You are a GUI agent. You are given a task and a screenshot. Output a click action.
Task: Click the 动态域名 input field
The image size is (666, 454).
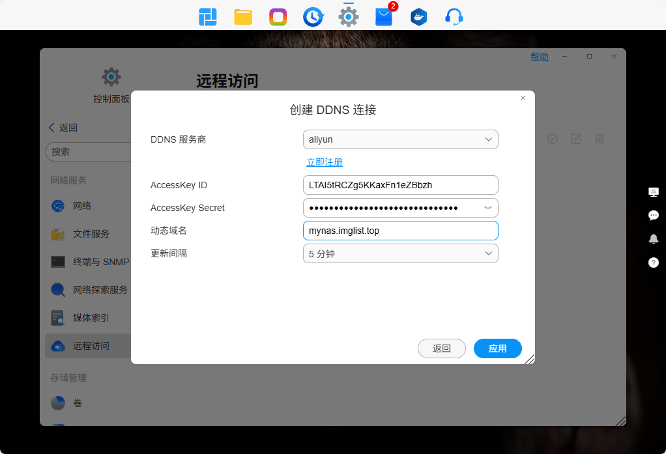tap(401, 231)
